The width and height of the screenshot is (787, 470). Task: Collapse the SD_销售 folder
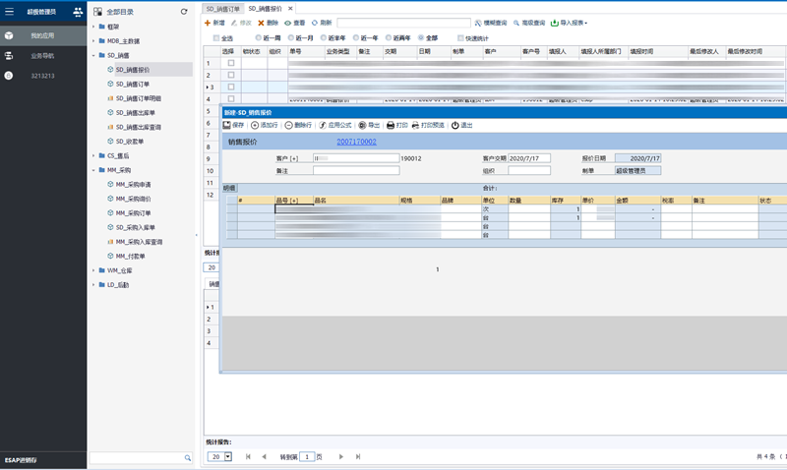coord(93,55)
